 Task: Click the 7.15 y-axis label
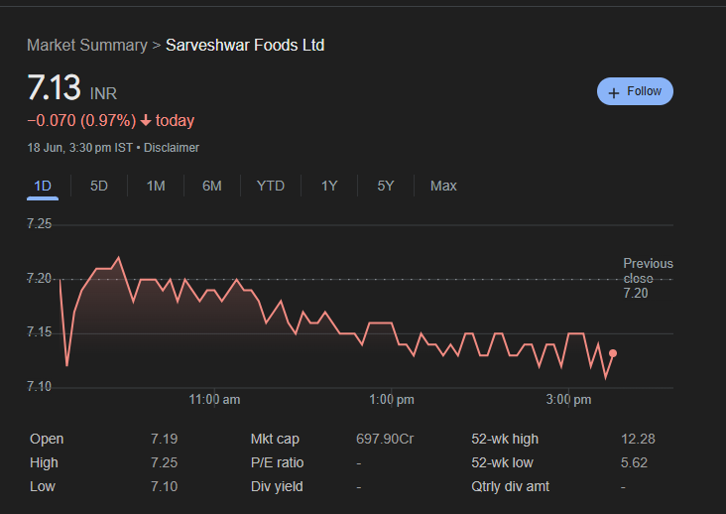[39, 332]
